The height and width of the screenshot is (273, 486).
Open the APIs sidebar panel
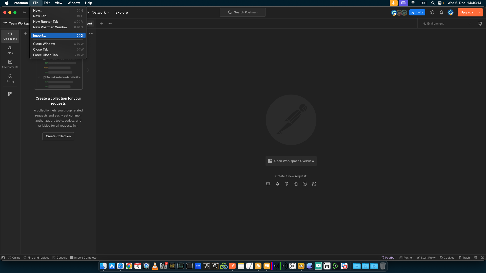point(10,50)
